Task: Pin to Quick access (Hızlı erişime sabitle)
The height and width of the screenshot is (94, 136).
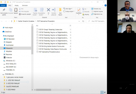Action: click(x=4, y=12)
